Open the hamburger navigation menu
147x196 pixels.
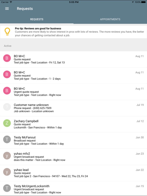click(x=7, y=9)
